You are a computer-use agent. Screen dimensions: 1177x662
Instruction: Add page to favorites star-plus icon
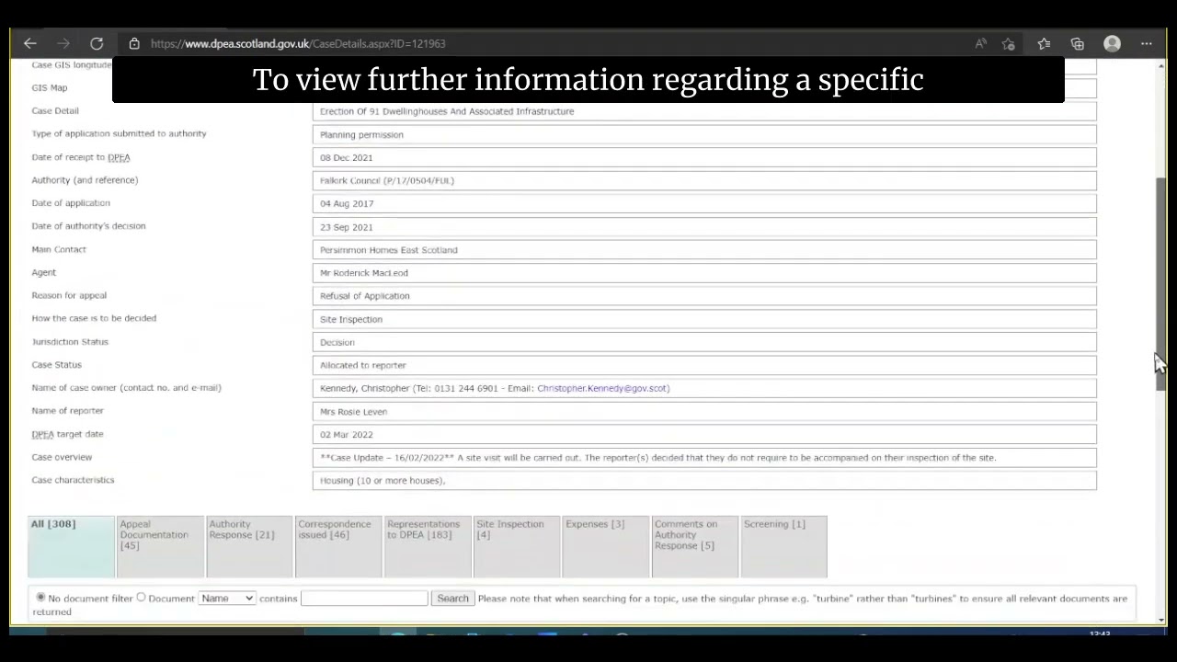(1009, 43)
